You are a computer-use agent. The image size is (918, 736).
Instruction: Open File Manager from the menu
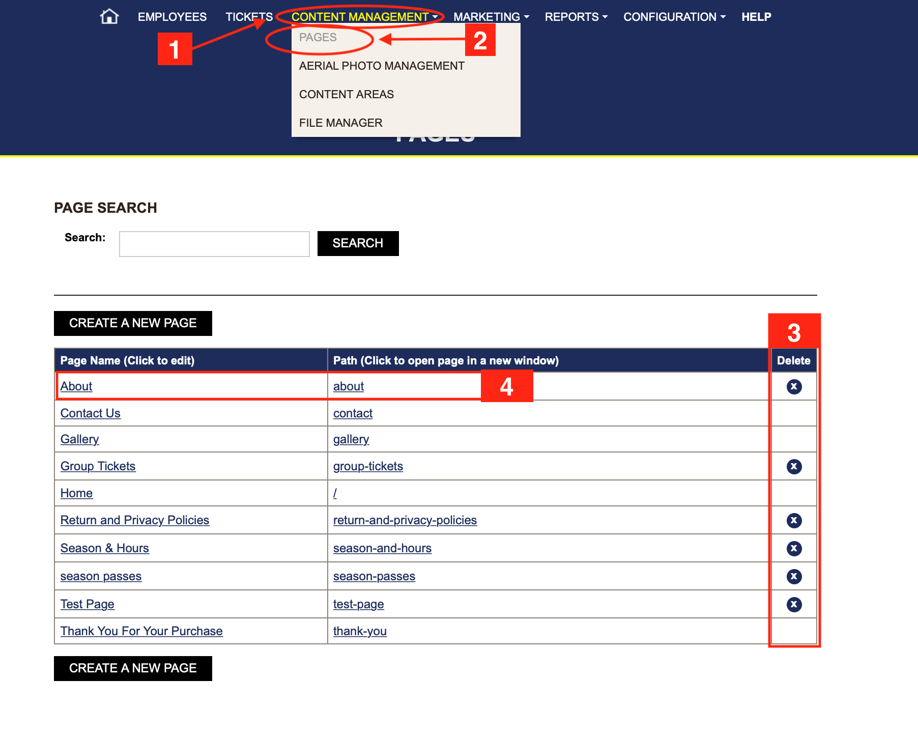[340, 123]
